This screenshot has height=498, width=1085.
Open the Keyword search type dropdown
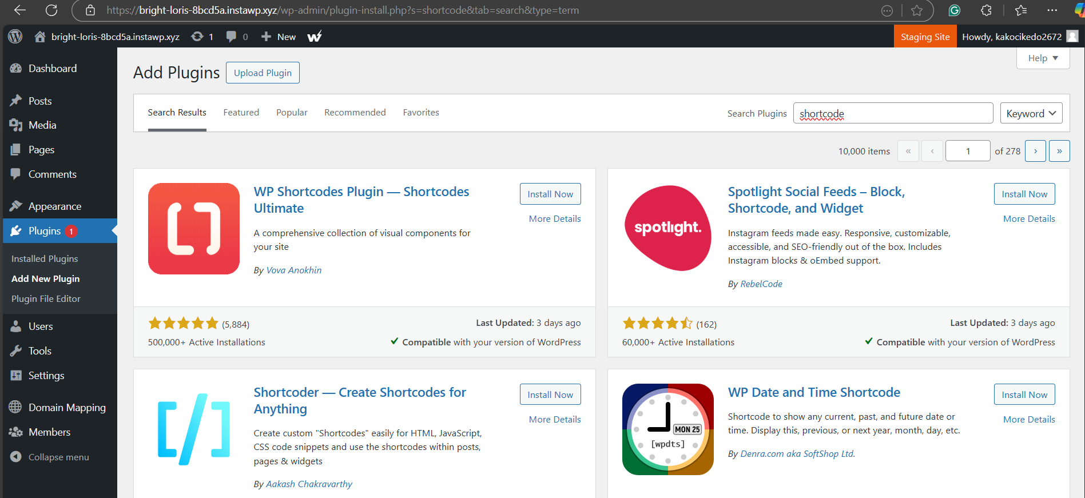(x=1031, y=113)
